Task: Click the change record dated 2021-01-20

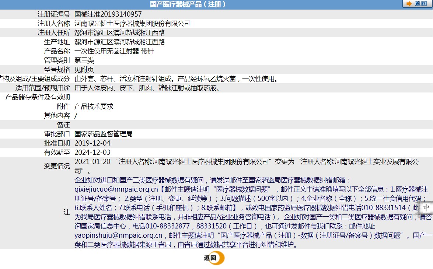Action: 247,166
